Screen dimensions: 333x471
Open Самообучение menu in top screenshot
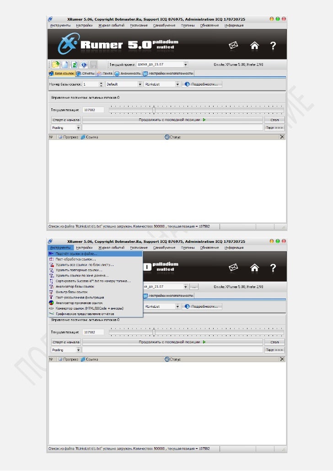(x=164, y=26)
